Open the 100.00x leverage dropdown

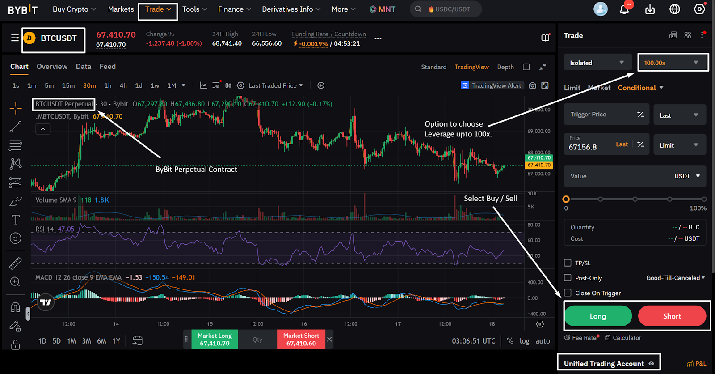(672, 63)
